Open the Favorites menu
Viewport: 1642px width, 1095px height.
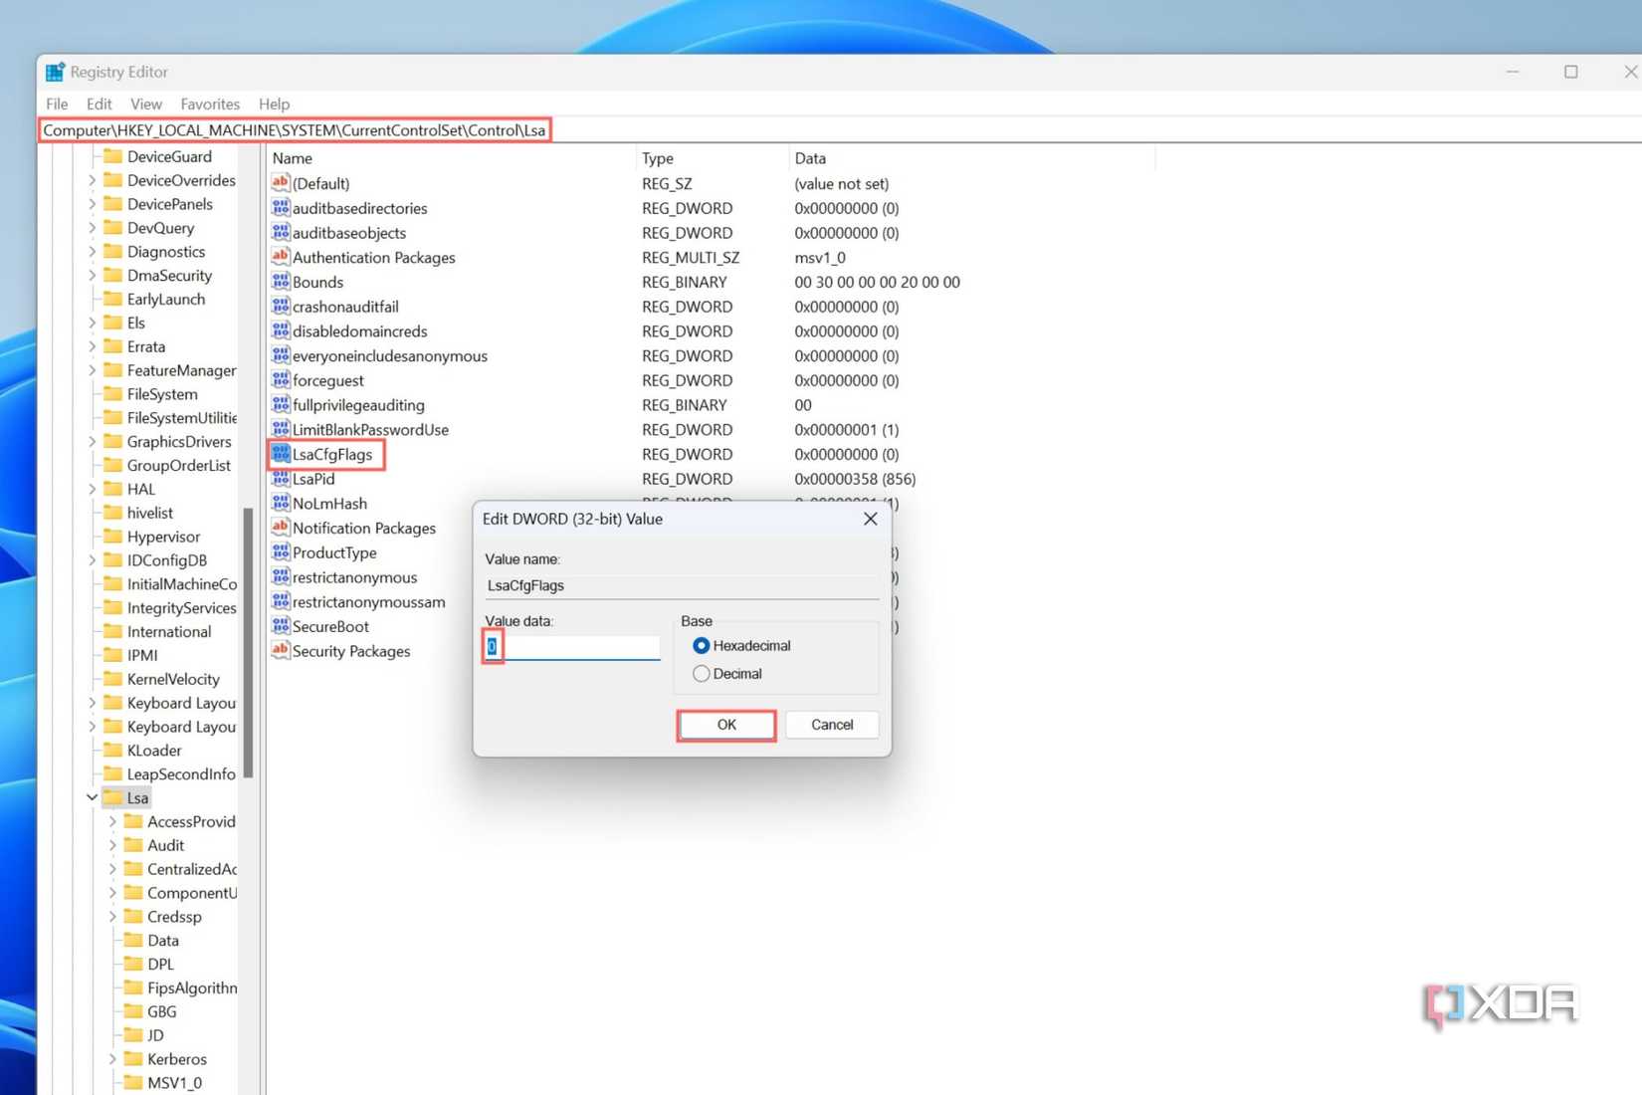point(210,104)
